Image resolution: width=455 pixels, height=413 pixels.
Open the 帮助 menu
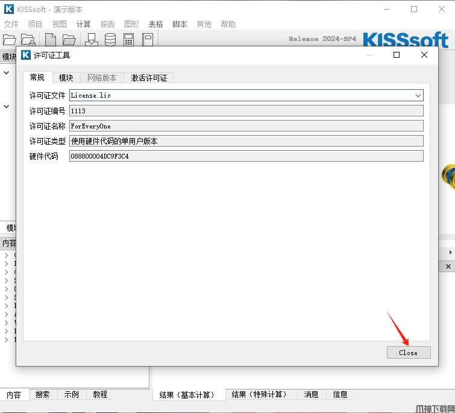(228, 24)
